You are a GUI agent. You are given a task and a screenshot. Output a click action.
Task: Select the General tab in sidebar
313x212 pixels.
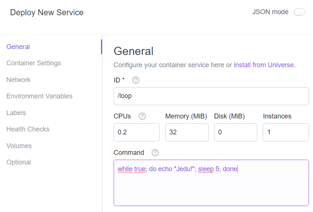click(18, 47)
